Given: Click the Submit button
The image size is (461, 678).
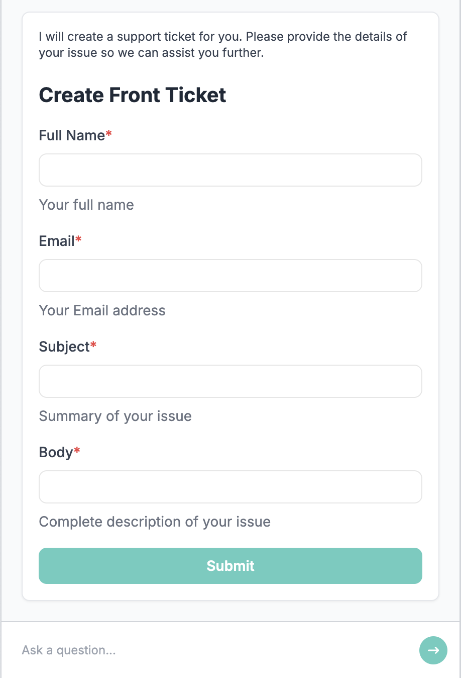Looking at the screenshot, I should point(230,565).
